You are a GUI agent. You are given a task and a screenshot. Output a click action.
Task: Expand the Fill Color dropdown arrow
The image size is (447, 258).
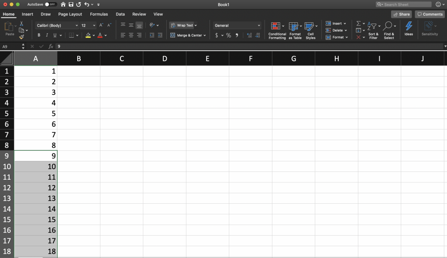tap(93, 35)
